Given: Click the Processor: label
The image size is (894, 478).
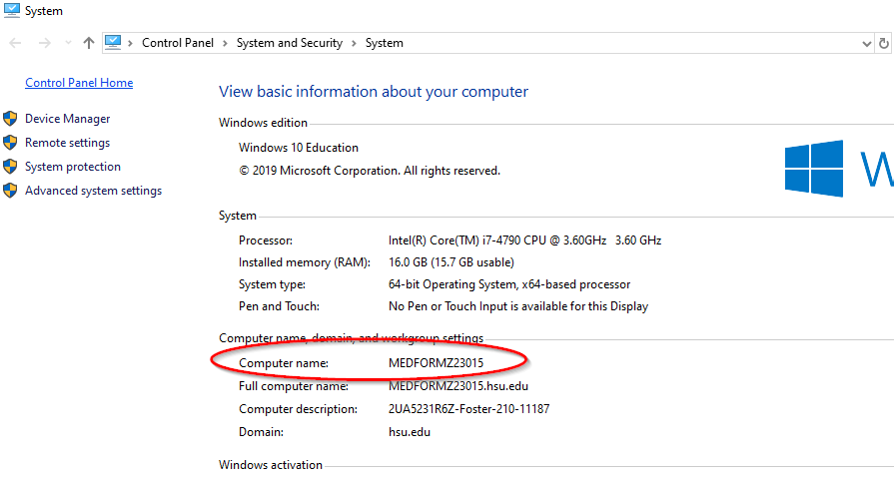Looking at the screenshot, I should pos(266,240).
